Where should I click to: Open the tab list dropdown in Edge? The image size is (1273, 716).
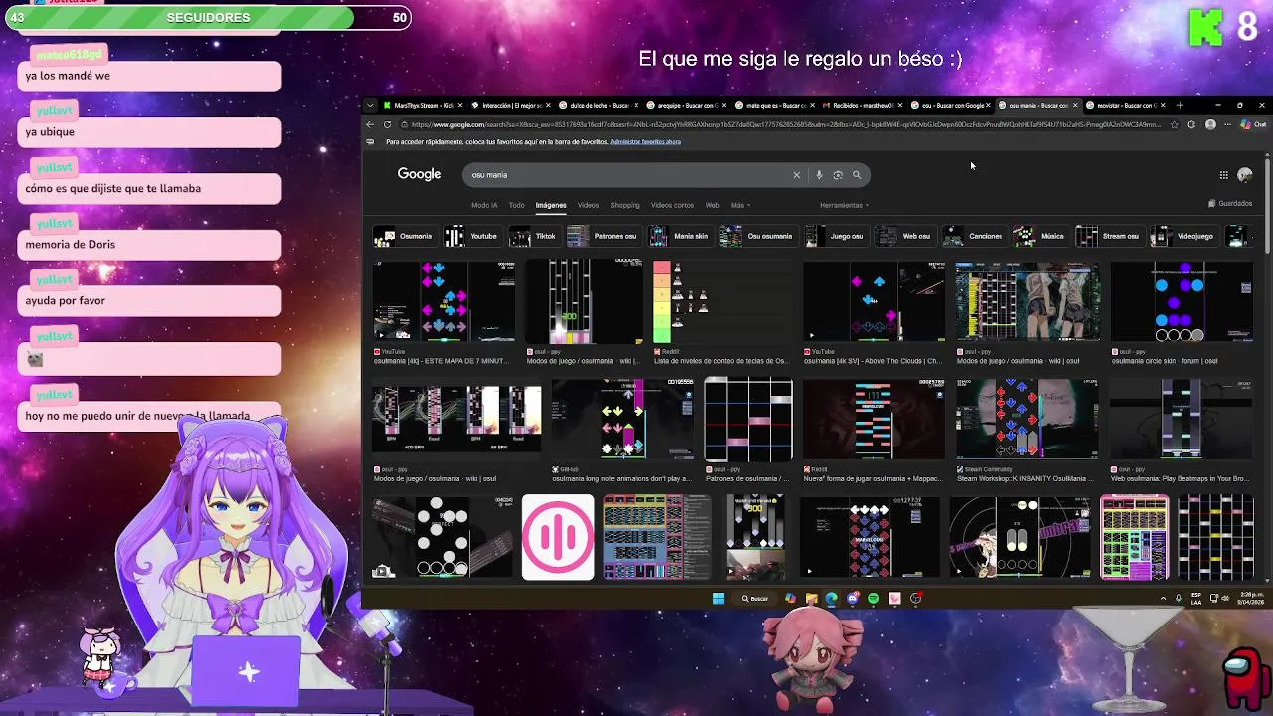pos(370,105)
